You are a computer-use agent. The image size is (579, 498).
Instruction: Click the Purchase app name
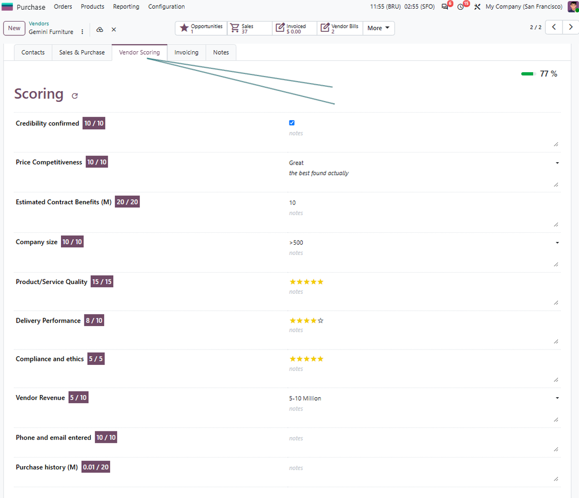(x=31, y=7)
